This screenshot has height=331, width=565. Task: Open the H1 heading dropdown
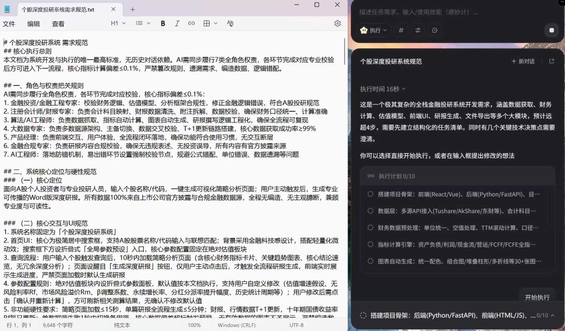click(x=118, y=23)
